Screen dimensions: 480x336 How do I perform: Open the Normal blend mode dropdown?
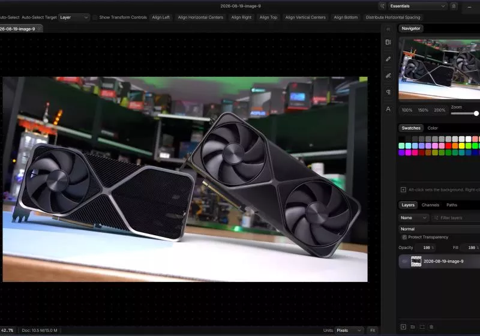(x=439, y=229)
